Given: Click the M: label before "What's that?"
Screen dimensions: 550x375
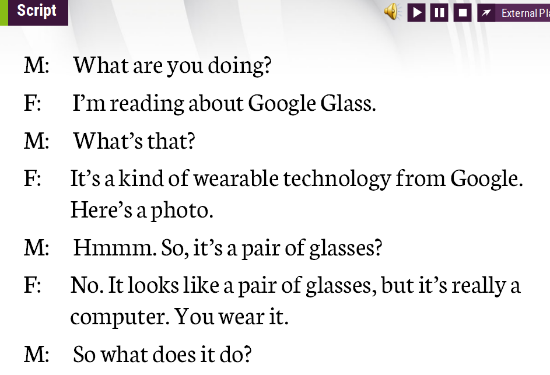Looking at the screenshot, I should click(x=36, y=141).
